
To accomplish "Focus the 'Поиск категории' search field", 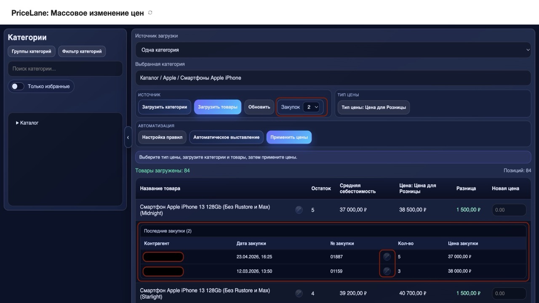I will pos(65,69).
